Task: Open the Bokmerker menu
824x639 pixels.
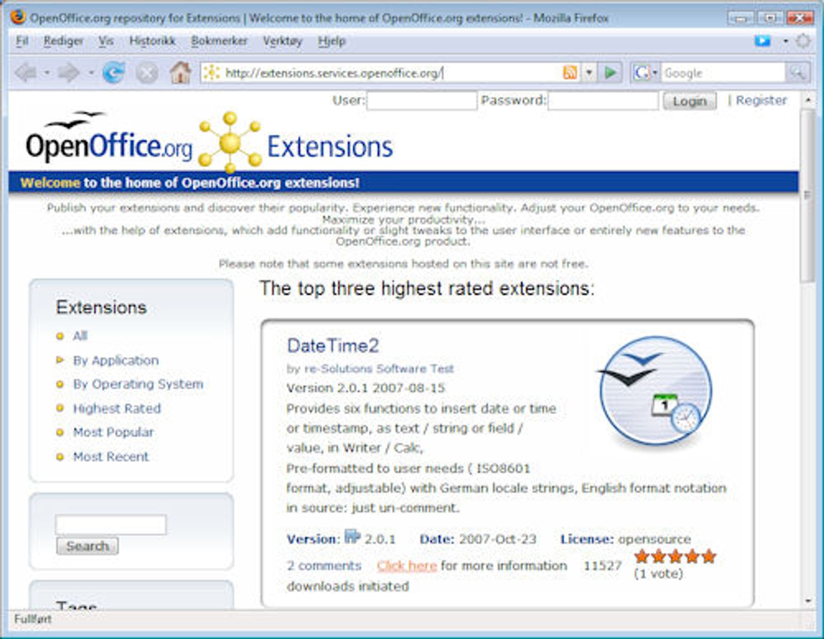Action: (x=219, y=41)
